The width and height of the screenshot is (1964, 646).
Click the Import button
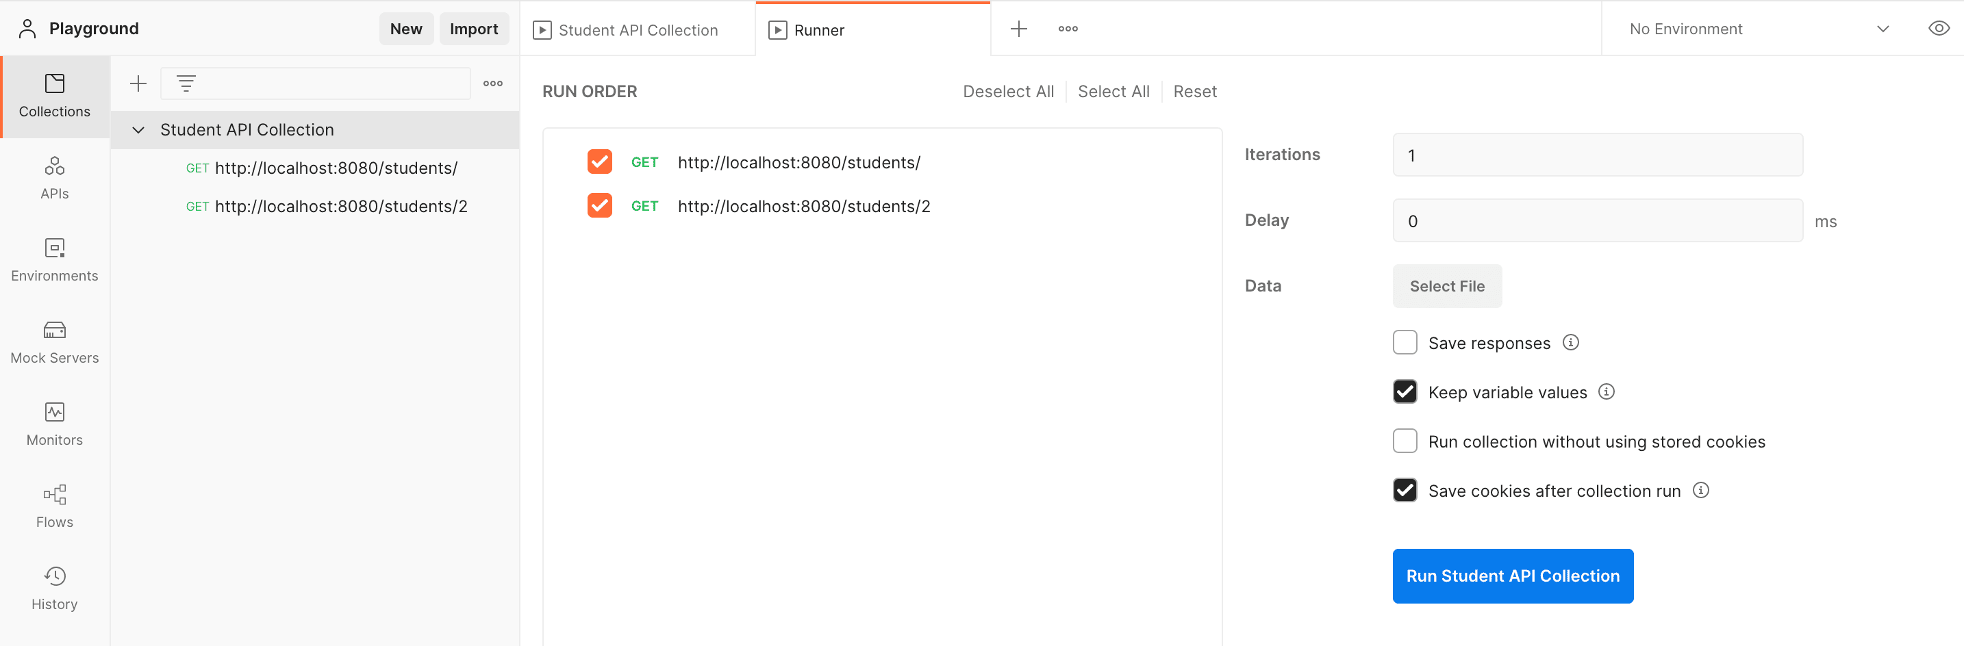coord(473,29)
